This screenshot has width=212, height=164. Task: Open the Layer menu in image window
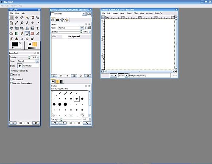122,13
